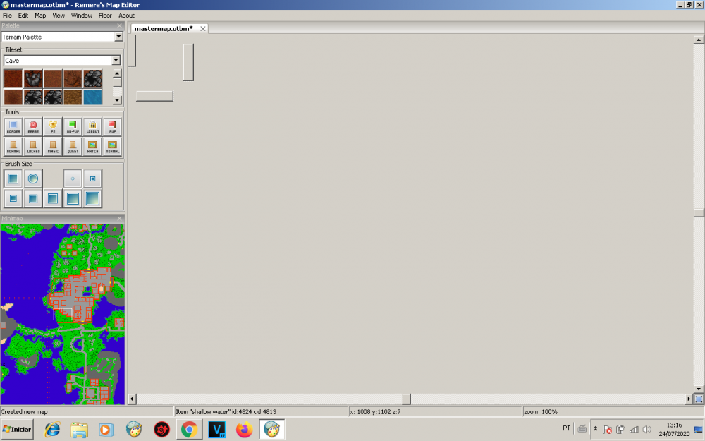Open the Vegas 'V' taskbar icon

[x=216, y=429]
